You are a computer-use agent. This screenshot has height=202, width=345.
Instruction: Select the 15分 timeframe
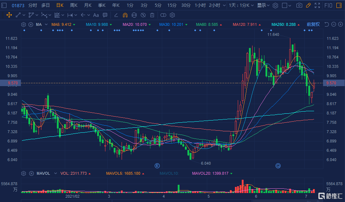tap(172, 5)
